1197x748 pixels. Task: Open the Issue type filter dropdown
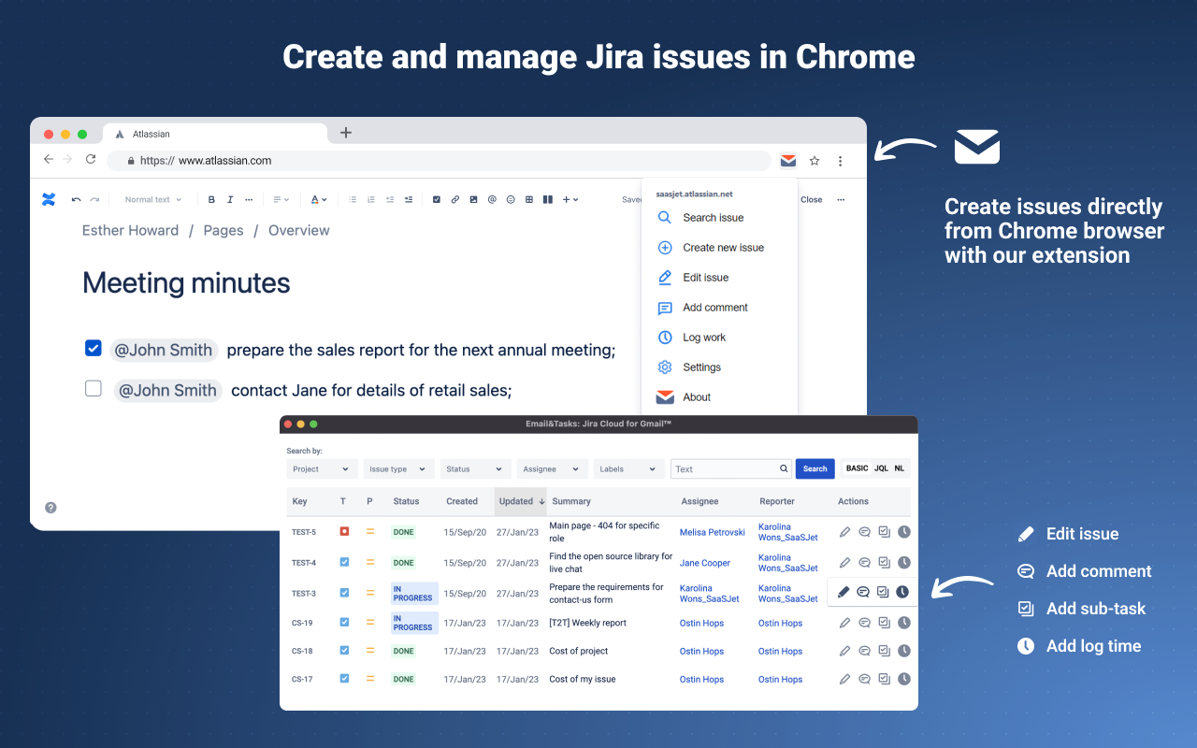[x=398, y=469]
